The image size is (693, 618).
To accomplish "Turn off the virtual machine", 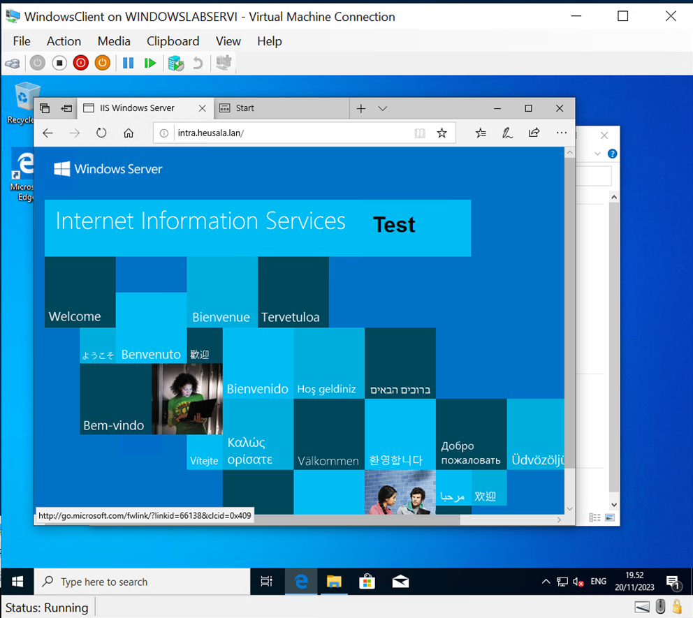I will coord(80,63).
